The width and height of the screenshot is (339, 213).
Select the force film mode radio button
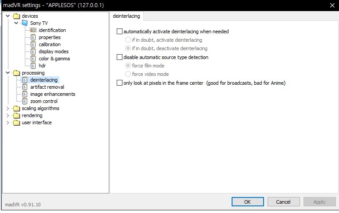(x=128, y=66)
